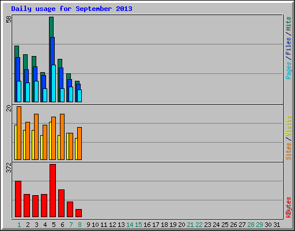Click the 'Files' legend label
The height and width of the screenshot is (231, 295).
289,46
